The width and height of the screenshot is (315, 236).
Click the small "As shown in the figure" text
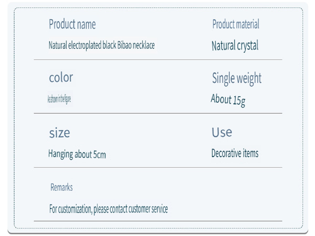[59, 99]
